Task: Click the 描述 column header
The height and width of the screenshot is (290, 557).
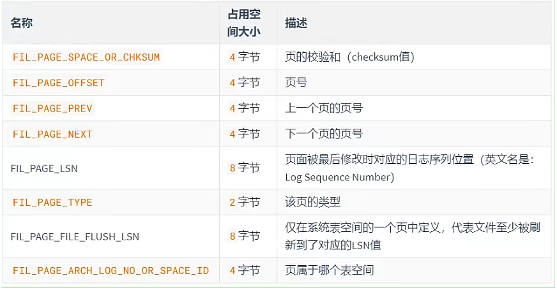Action: click(x=296, y=23)
